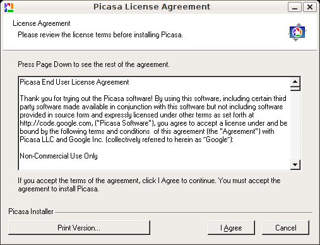Click the blank area at the bottom of the license text box
Image resolution: width=320 pixels, height=245 pixels.
(155, 165)
